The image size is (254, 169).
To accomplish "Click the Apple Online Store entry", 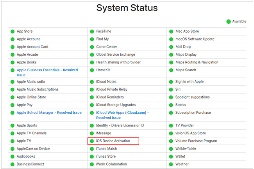I will pos(31,97).
